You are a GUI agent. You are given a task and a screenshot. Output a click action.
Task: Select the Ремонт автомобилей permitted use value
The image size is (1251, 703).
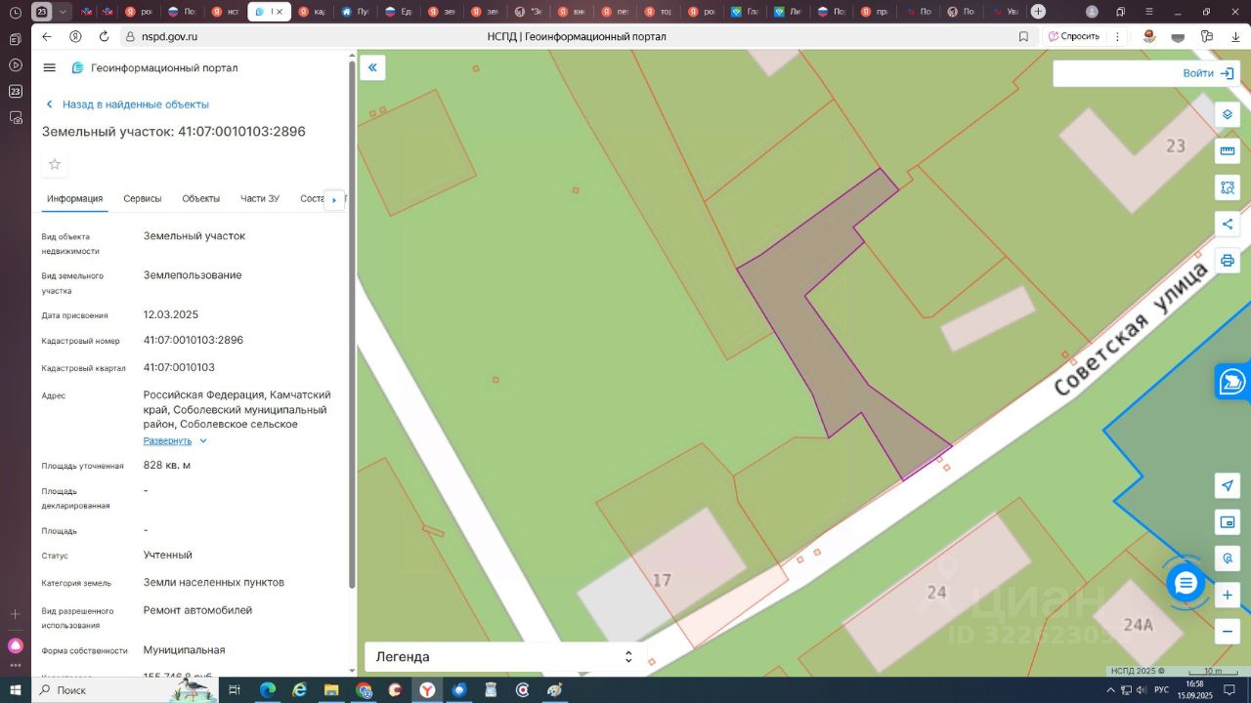197,610
